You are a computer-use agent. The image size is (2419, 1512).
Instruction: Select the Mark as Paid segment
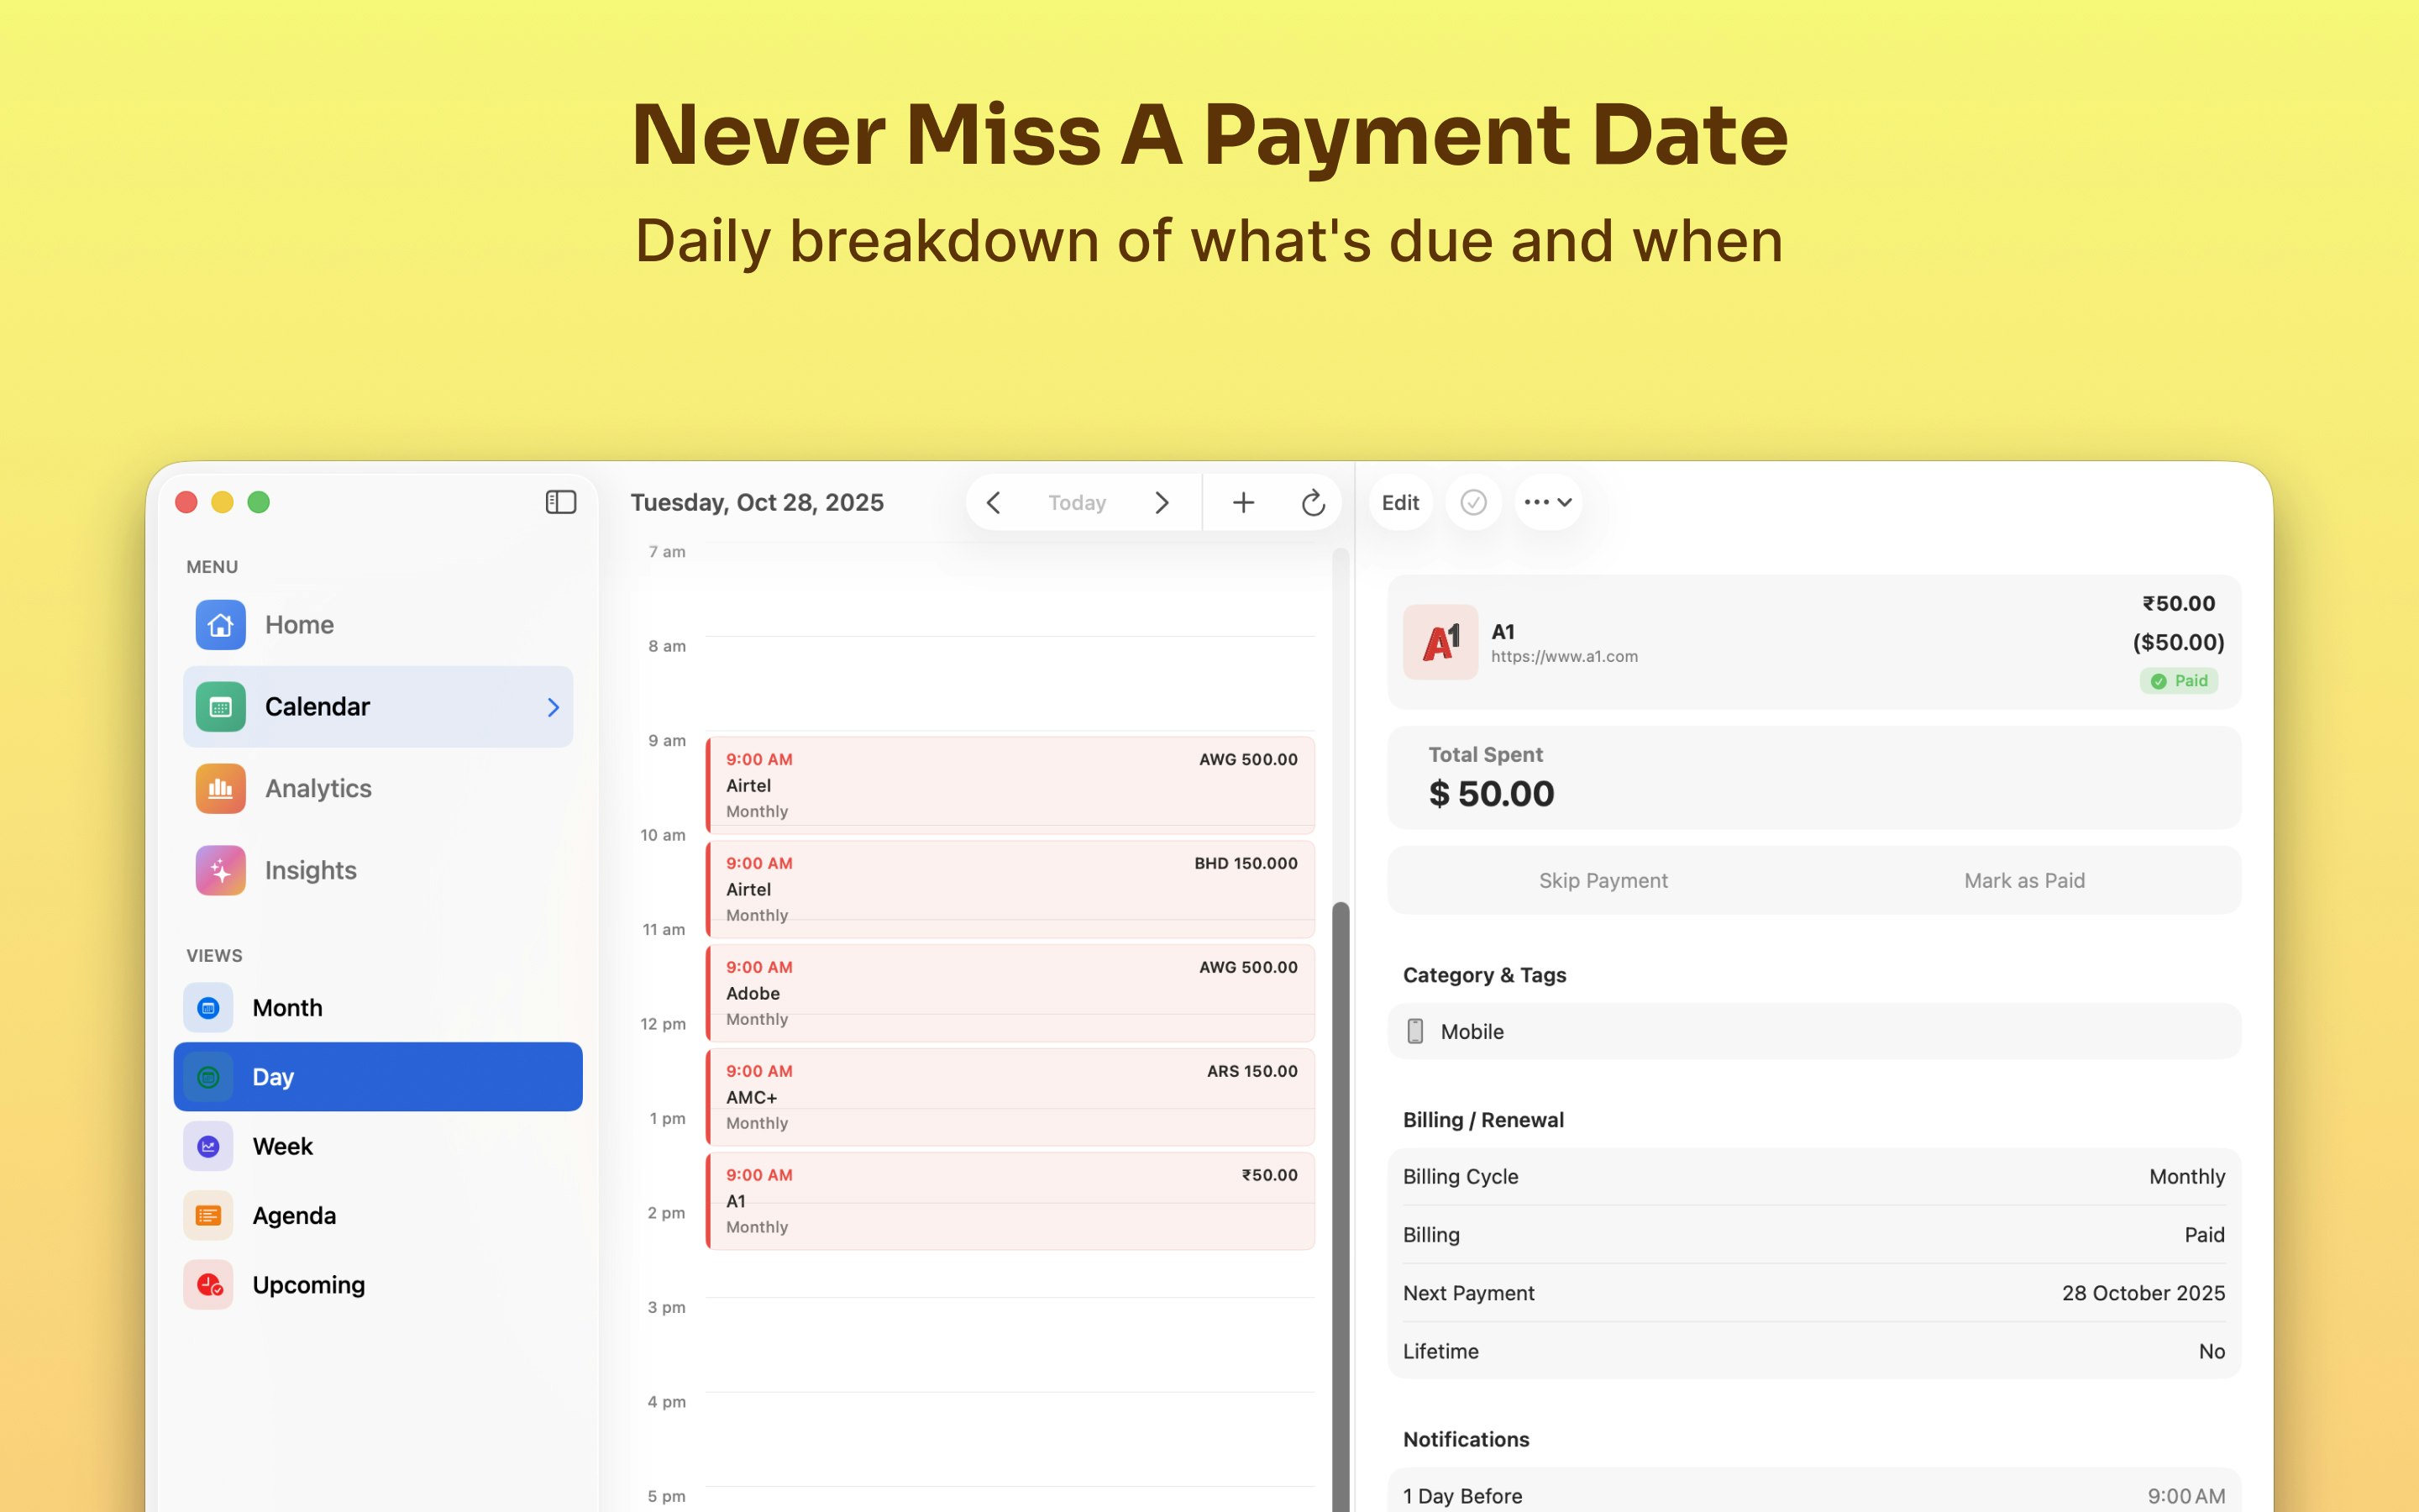(x=2023, y=881)
